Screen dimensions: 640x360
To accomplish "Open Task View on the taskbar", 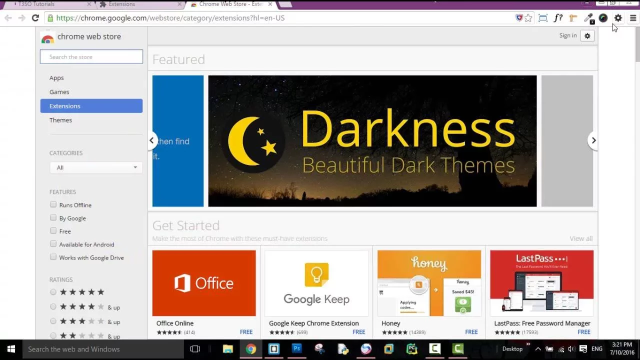I will point(195,349).
